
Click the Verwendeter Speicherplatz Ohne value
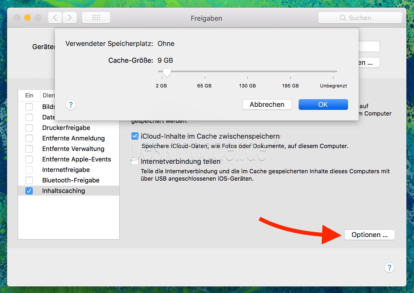(166, 44)
